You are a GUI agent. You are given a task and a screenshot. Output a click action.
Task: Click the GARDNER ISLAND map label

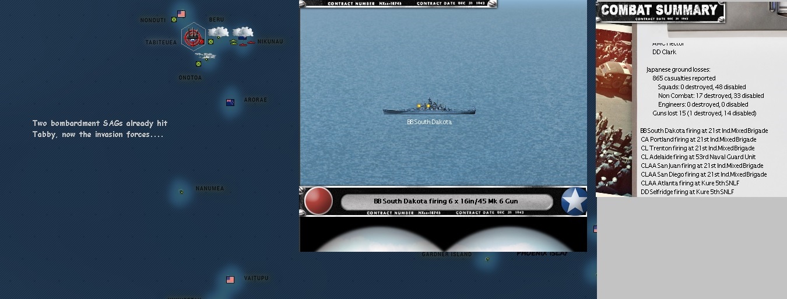447,254
